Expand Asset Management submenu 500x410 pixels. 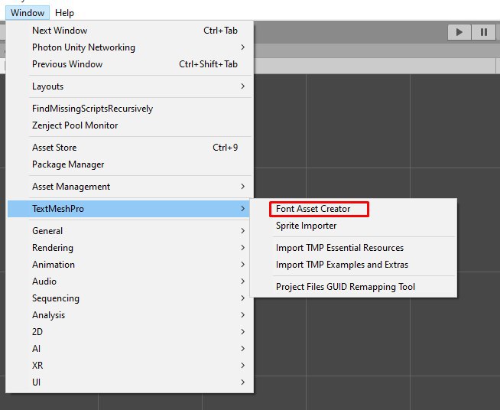point(129,187)
